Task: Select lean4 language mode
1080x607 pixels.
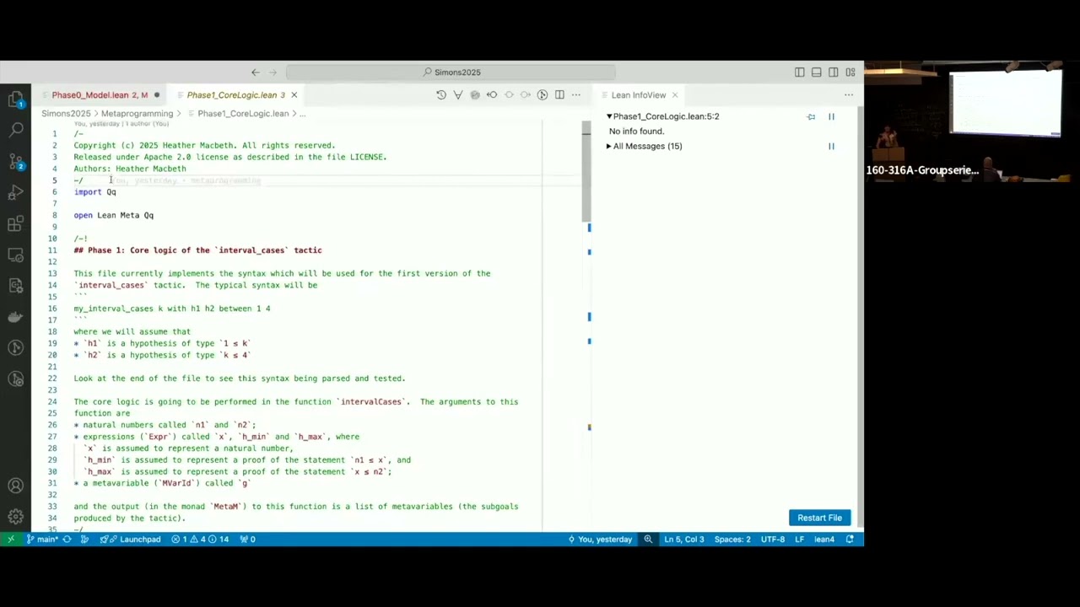Action: pyautogui.click(x=824, y=540)
